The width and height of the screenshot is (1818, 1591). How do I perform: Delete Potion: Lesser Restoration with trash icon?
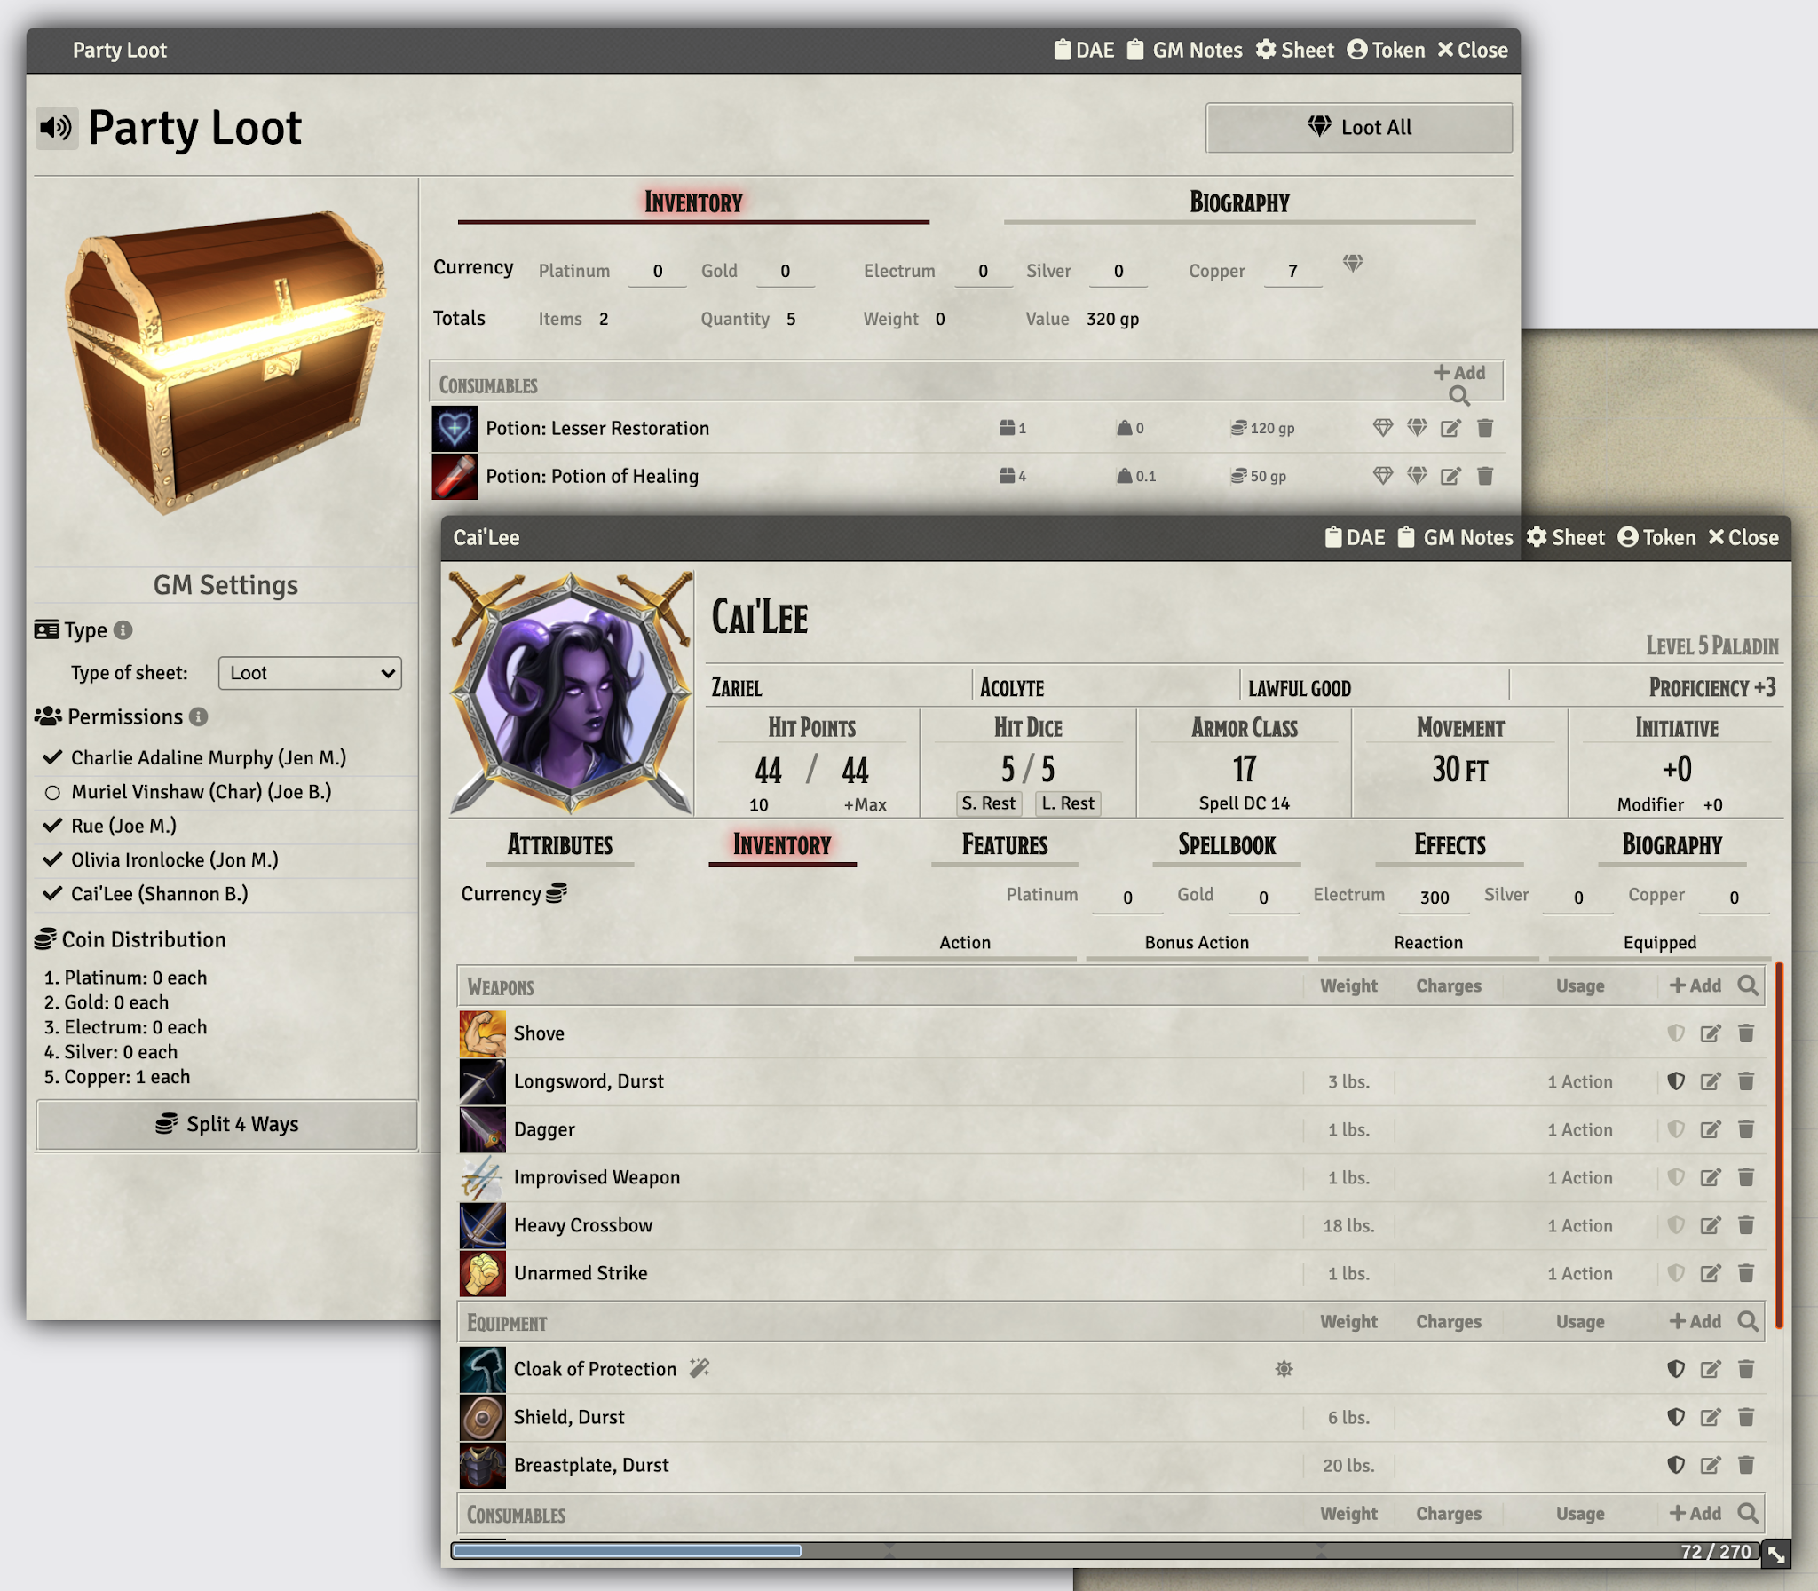1485,428
